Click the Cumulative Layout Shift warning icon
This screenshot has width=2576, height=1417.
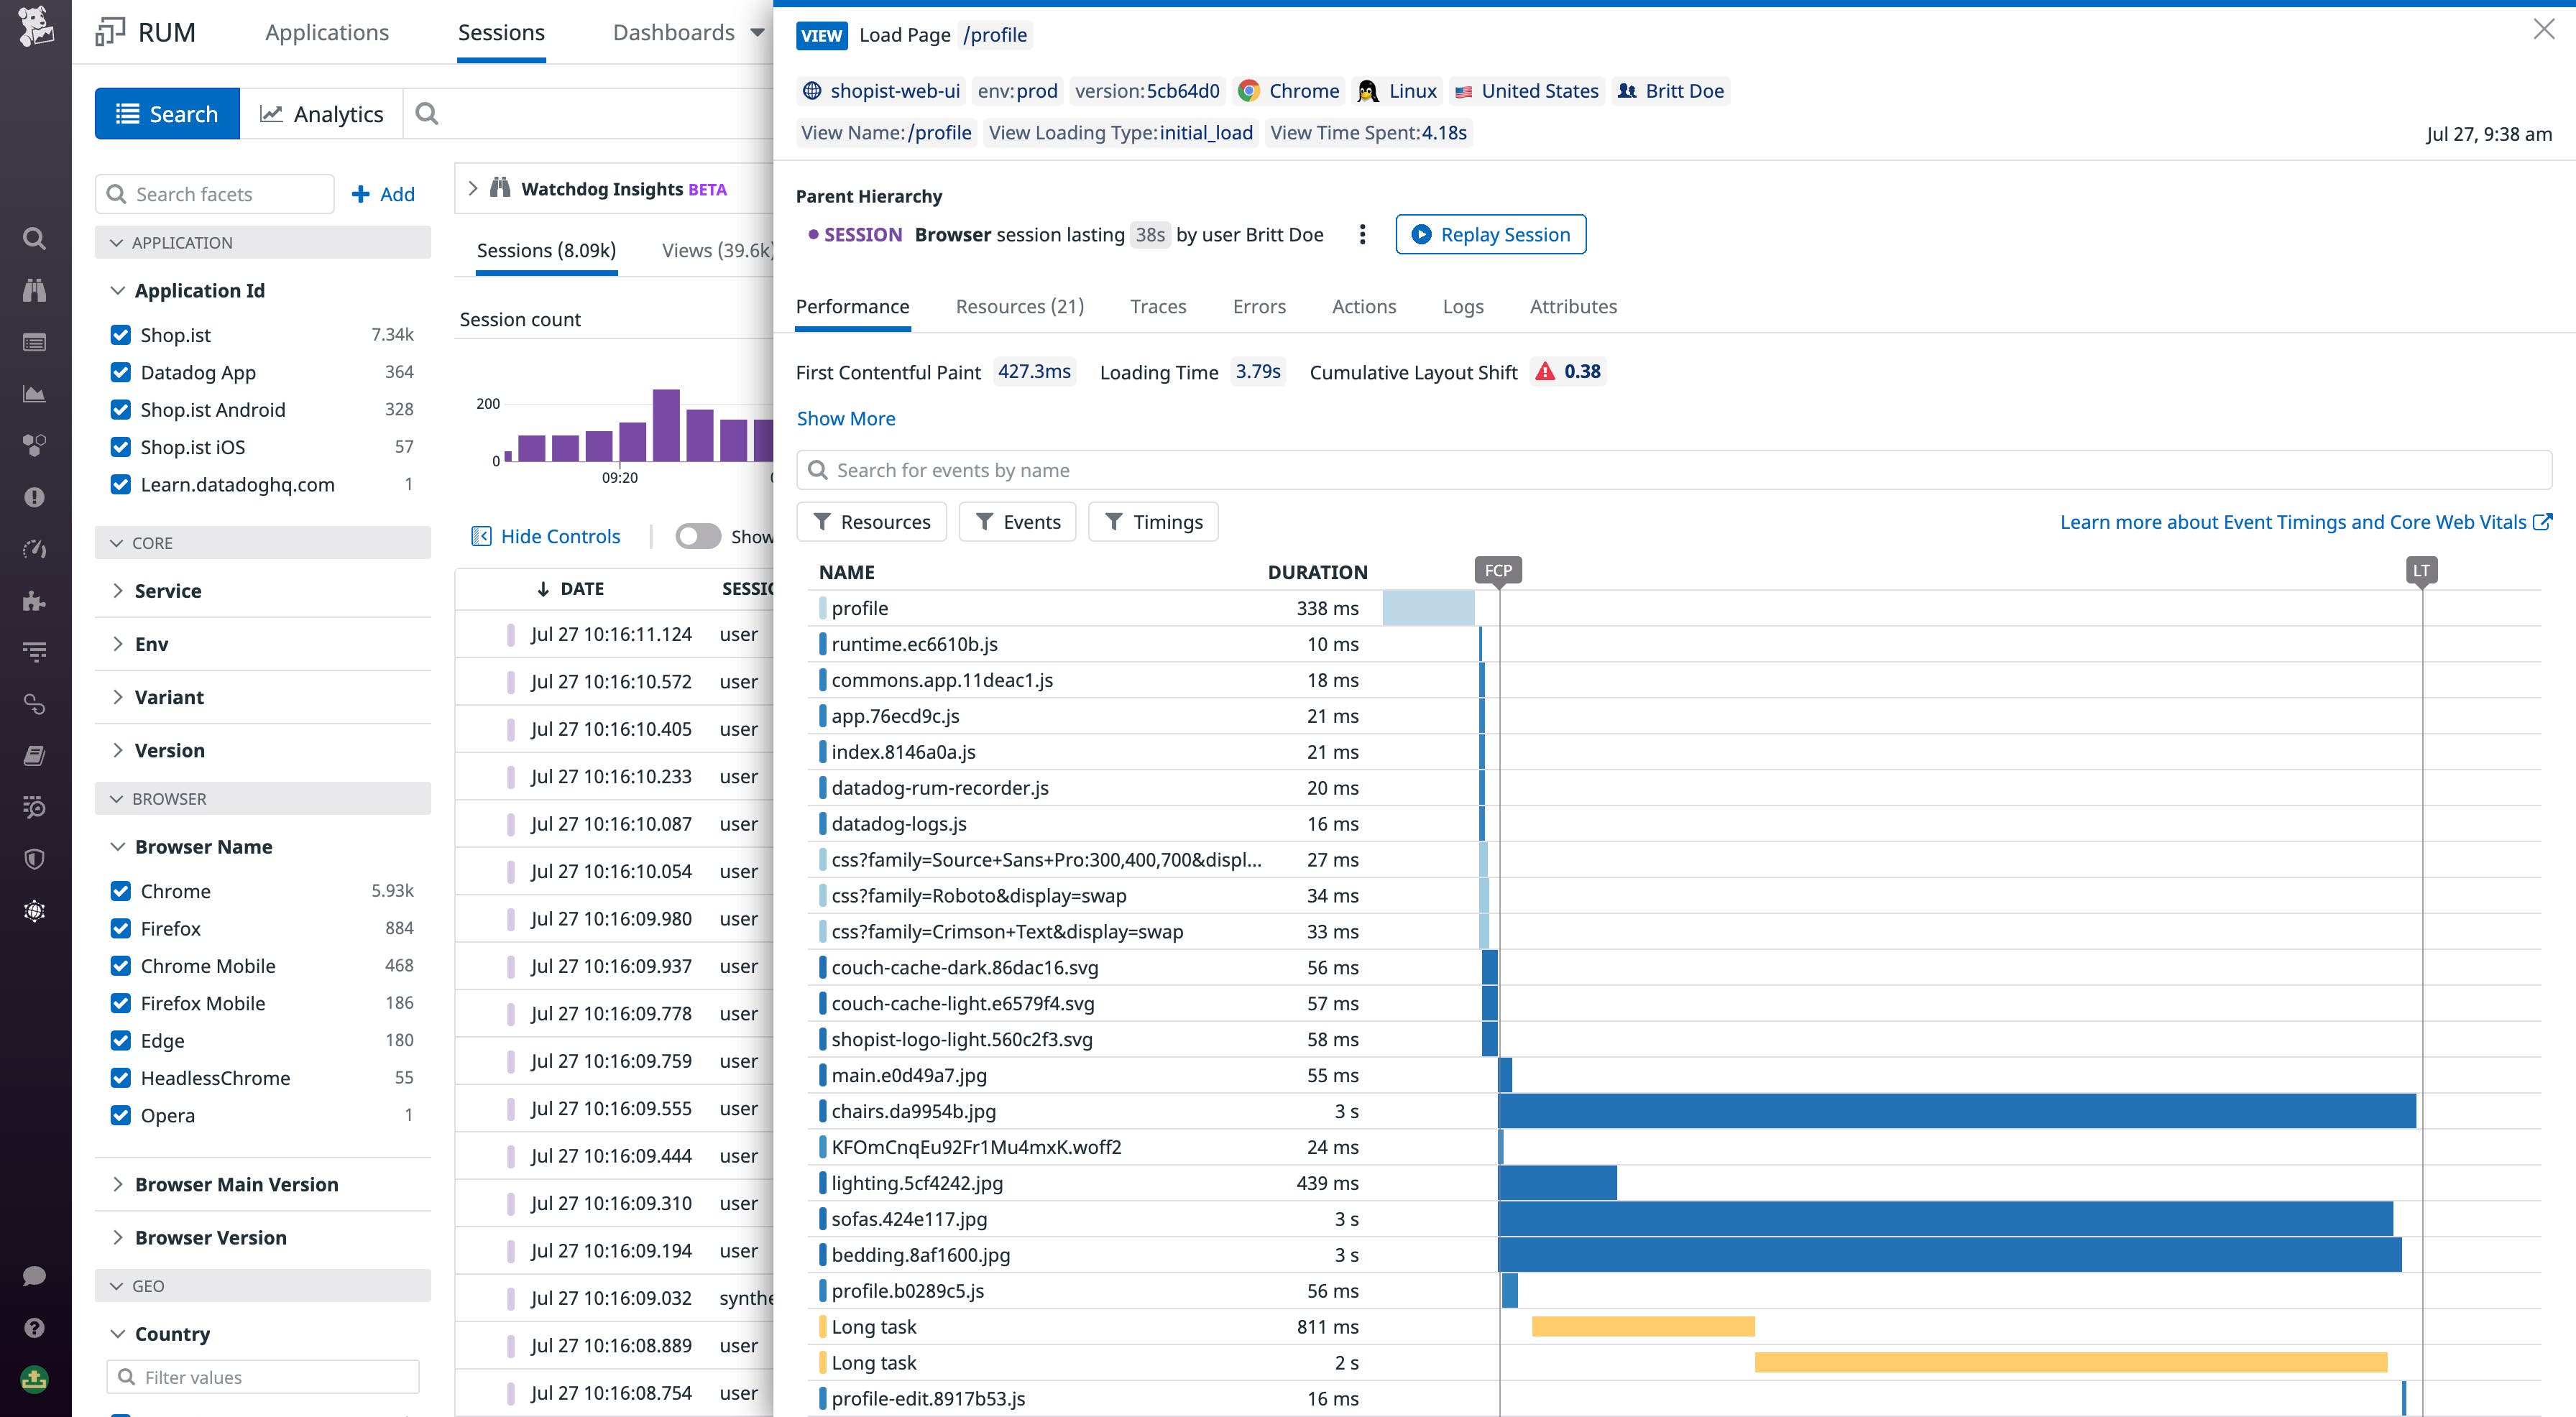(1545, 372)
